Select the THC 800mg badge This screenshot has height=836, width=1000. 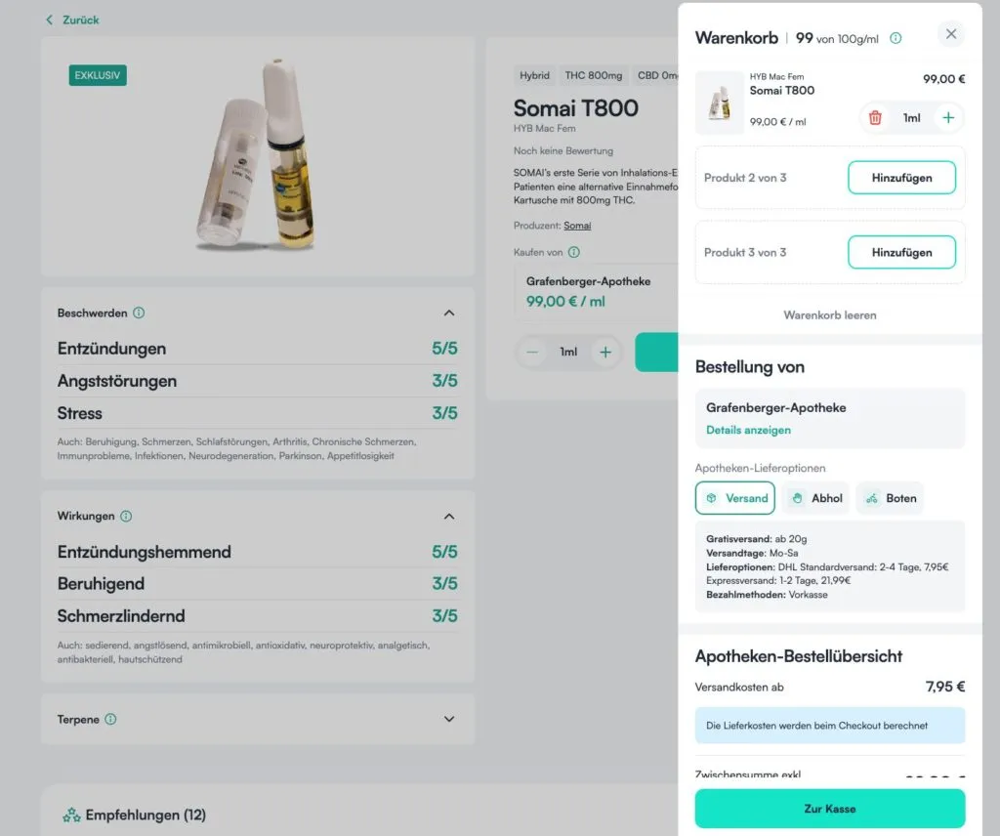(594, 75)
